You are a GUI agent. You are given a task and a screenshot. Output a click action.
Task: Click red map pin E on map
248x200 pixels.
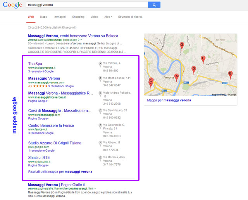(203, 58)
